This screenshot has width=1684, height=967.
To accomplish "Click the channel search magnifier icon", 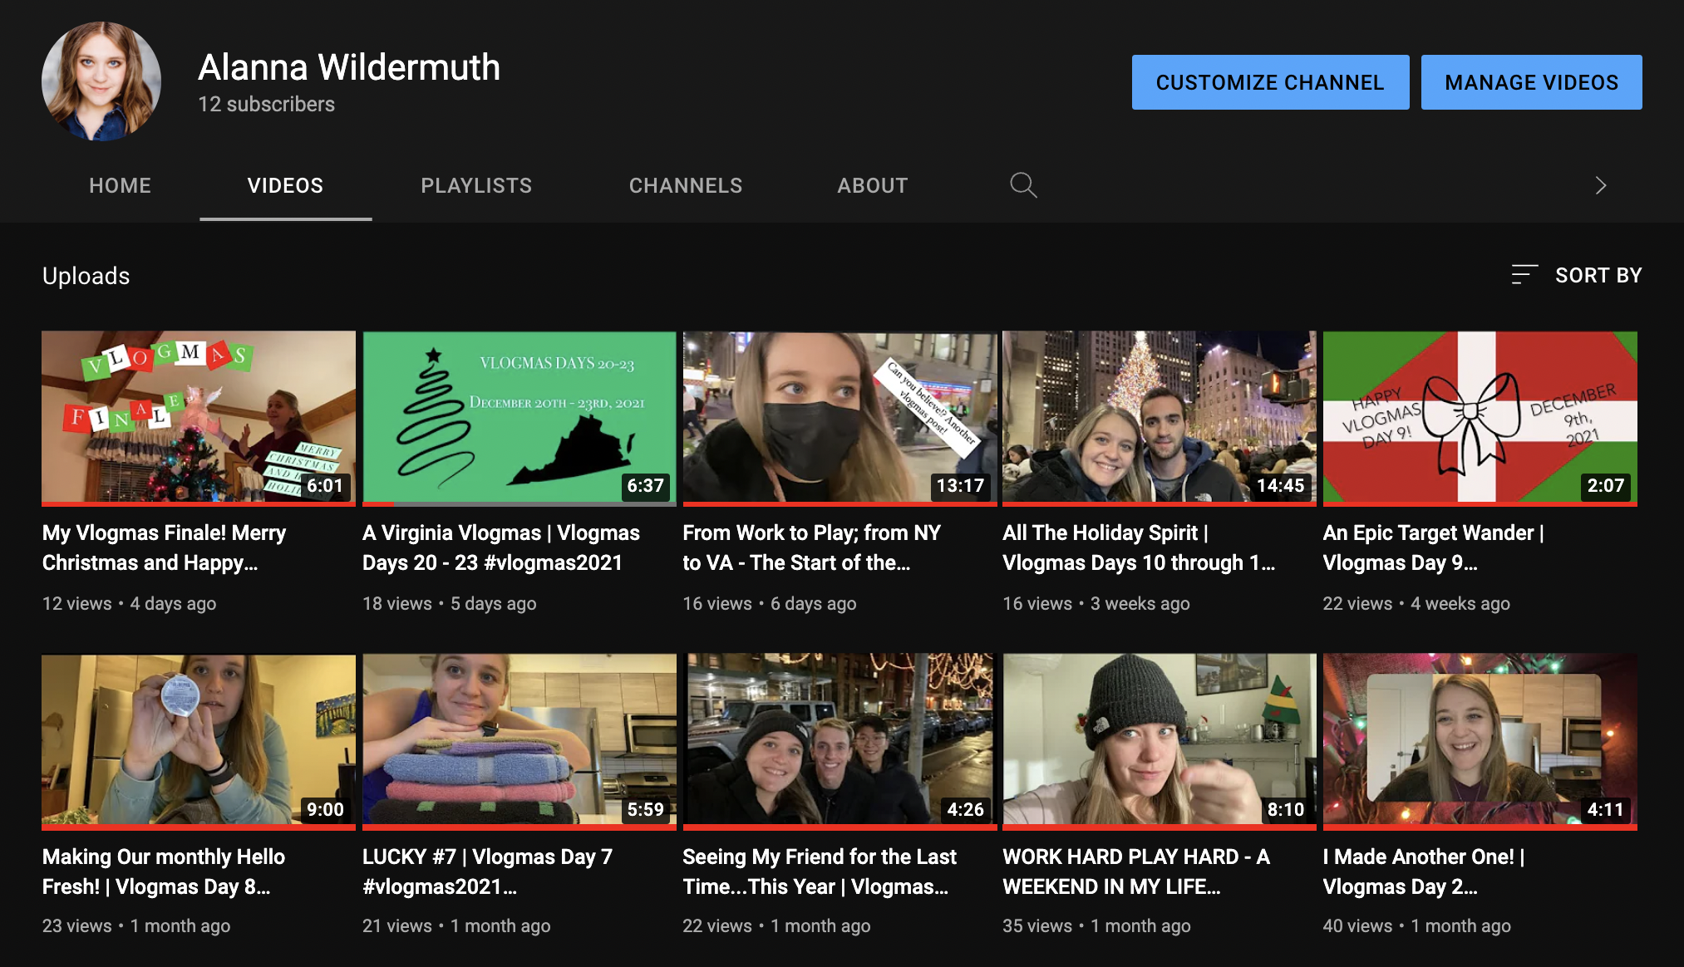I will (x=1023, y=184).
